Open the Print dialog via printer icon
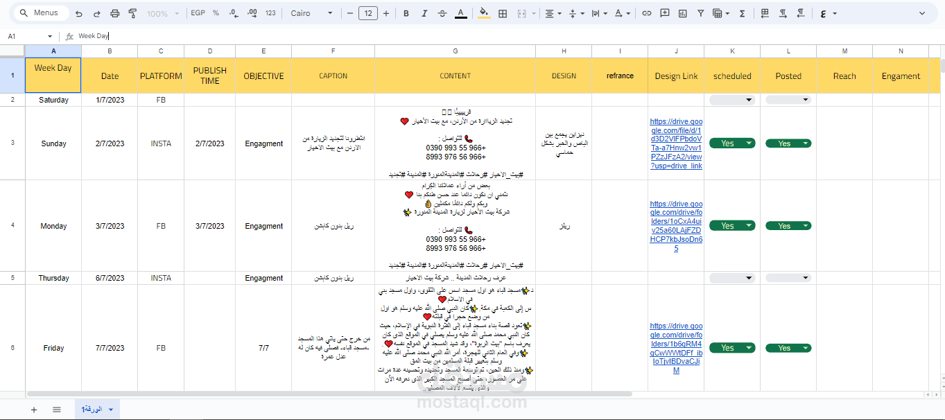Viewport: 945px width, 420px height. [x=115, y=13]
